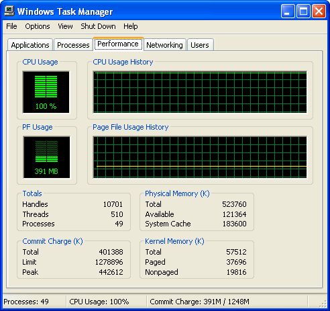The image size is (330, 311).
Task: Click the Peak value 442612
Action: (111, 272)
